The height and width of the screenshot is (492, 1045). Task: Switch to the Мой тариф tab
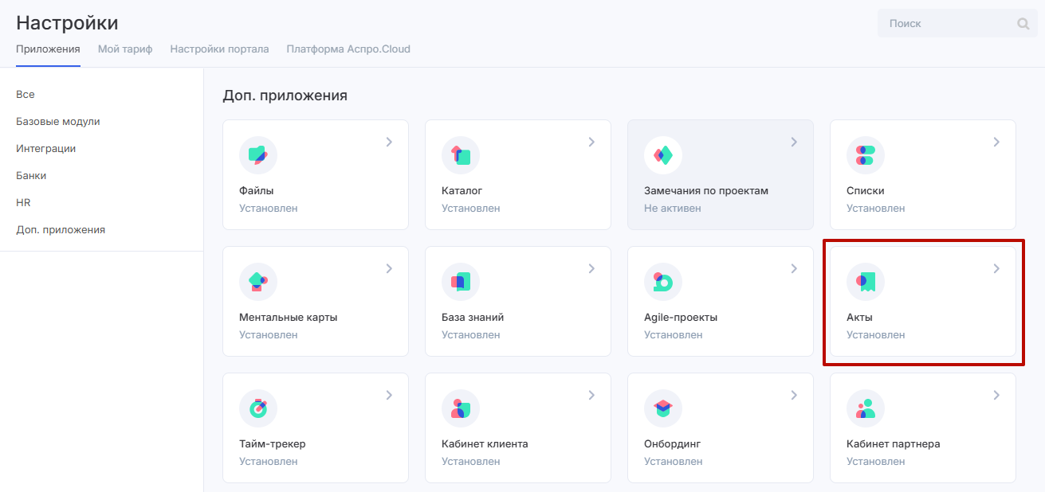click(x=125, y=49)
